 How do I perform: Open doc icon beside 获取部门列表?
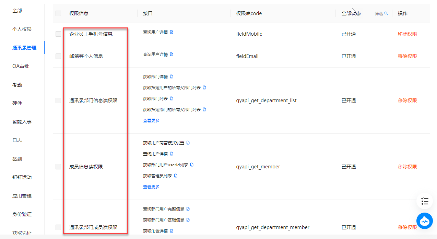(172, 98)
